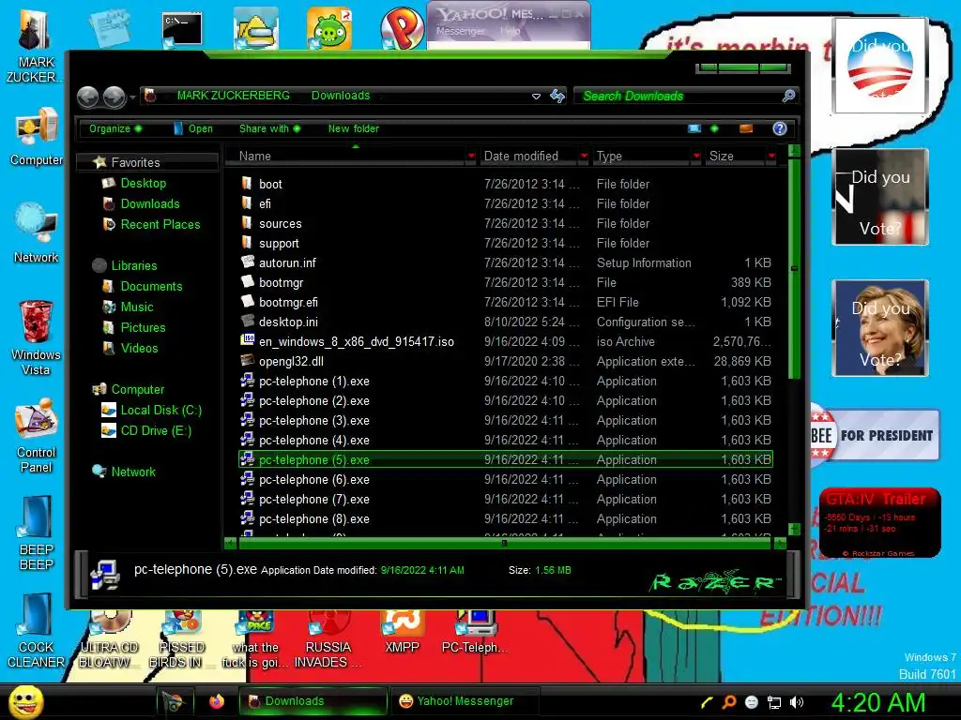Click Downloads in the address path
Image resolution: width=961 pixels, height=720 pixels.
coord(341,96)
